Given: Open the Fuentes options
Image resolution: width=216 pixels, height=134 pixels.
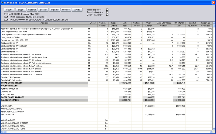Looking at the screenshot, I should click(x=66, y=10).
